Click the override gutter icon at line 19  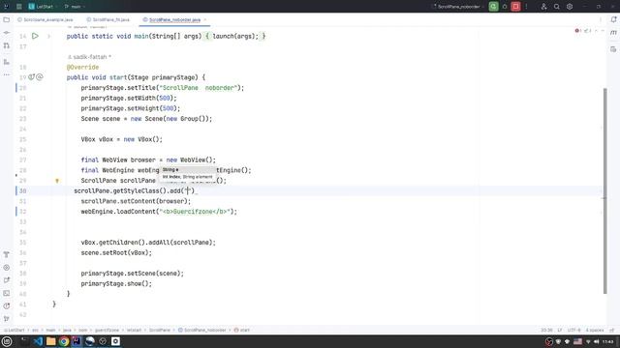point(32,77)
